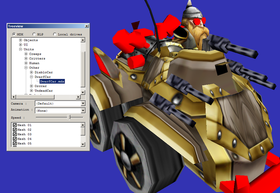The height and width of the screenshot is (193, 280).
Task: Expand the Objects tree node
Action: (21, 40)
